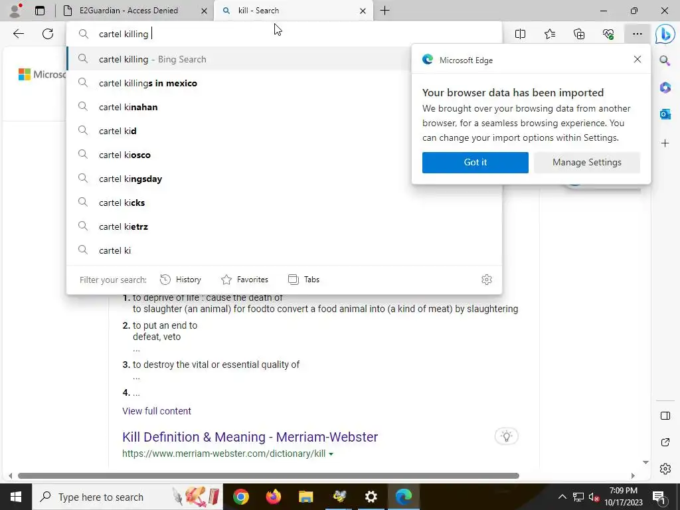Filter search by Tabs

[303, 280]
